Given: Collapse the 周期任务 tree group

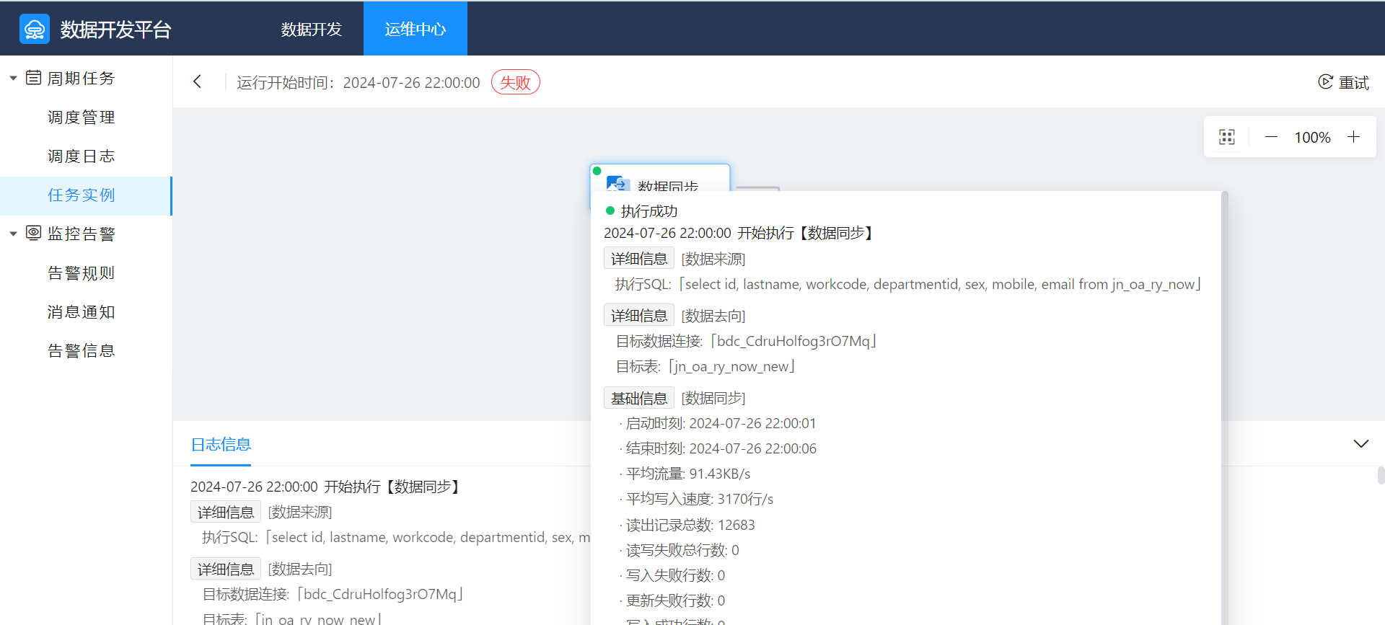Looking at the screenshot, I should pos(13,78).
